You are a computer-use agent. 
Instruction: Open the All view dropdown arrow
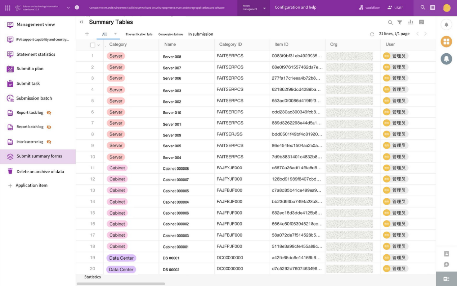pos(115,34)
